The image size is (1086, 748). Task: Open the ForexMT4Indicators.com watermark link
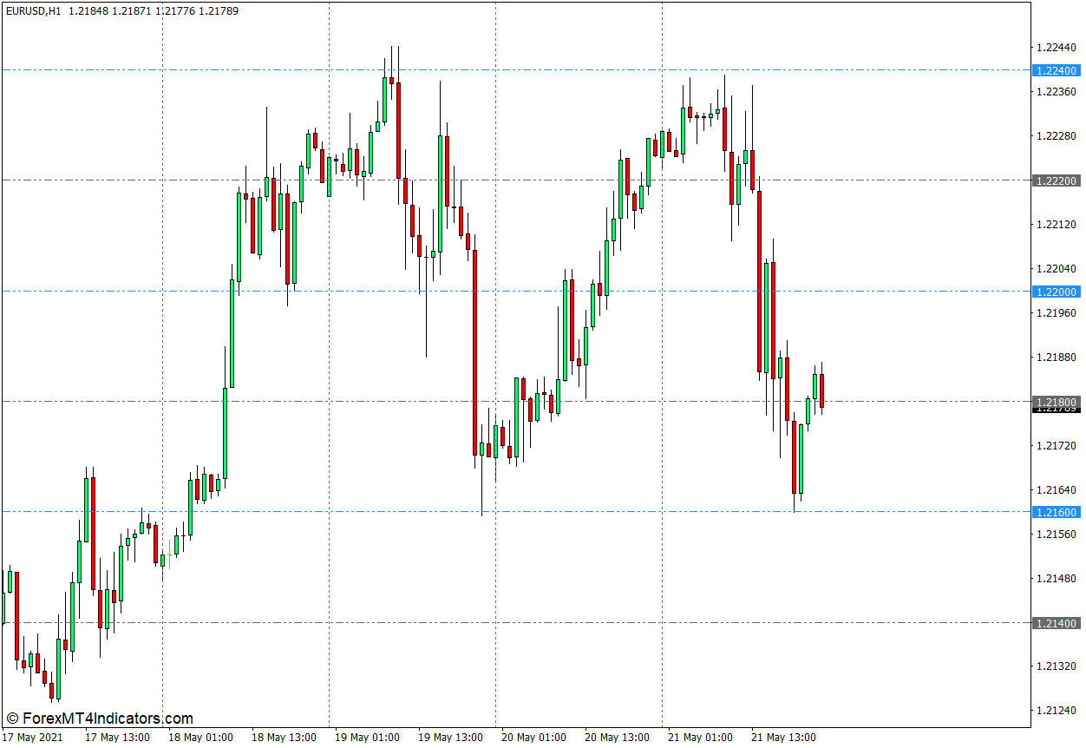click(100, 718)
